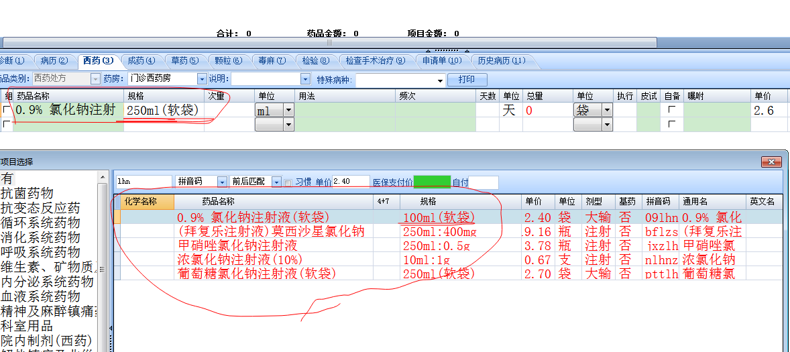
Task: Click the horizontal scrollbar above the tabs
Action: point(330,42)
